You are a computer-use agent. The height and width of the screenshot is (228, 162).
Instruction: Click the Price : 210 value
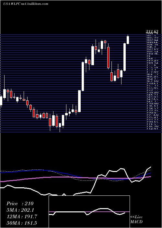[20, 204]
